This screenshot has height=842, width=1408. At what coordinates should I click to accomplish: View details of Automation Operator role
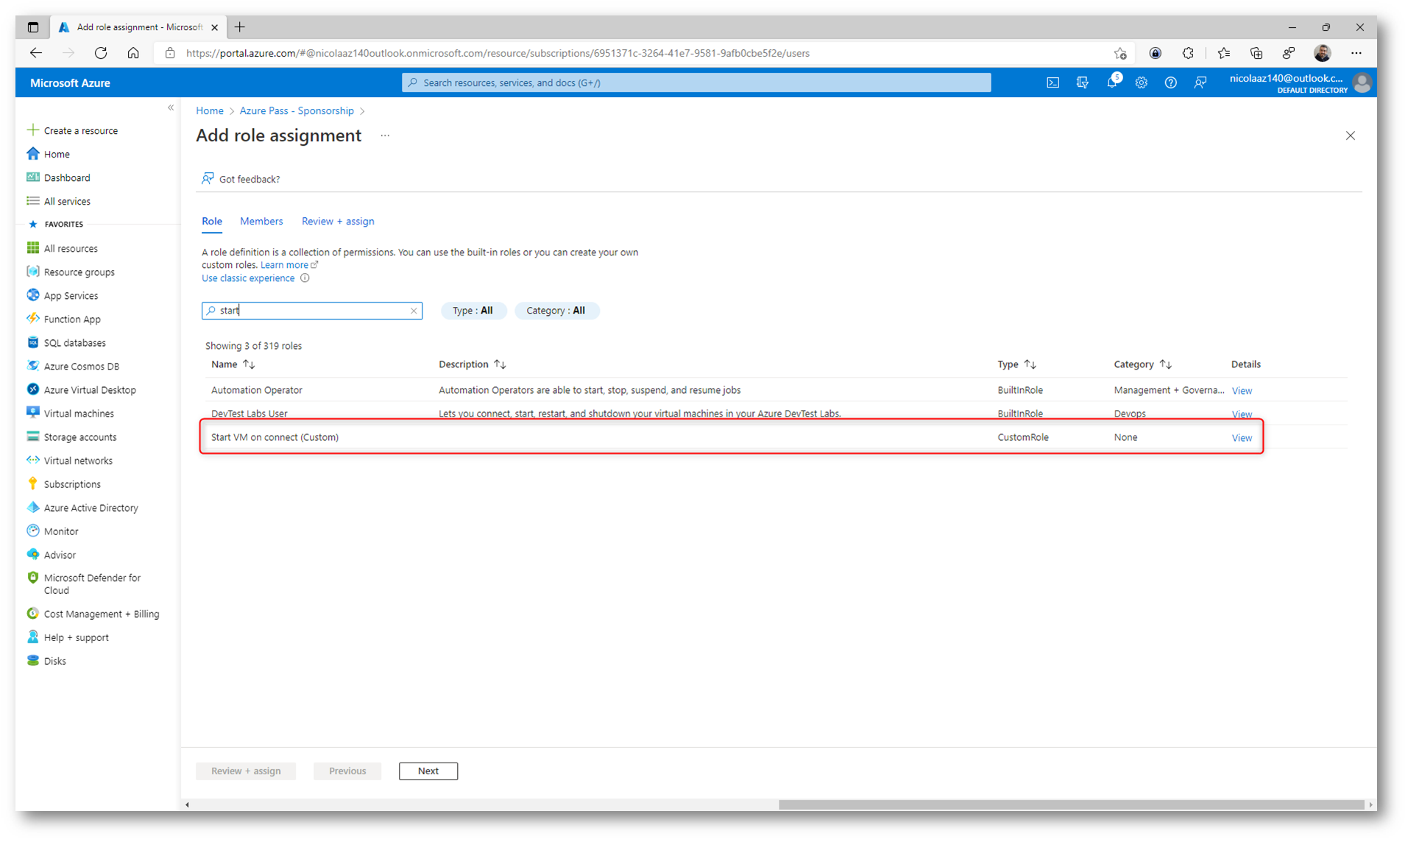point(1242,391)
